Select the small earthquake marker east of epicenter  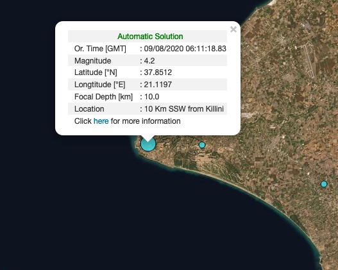[202, 145]
